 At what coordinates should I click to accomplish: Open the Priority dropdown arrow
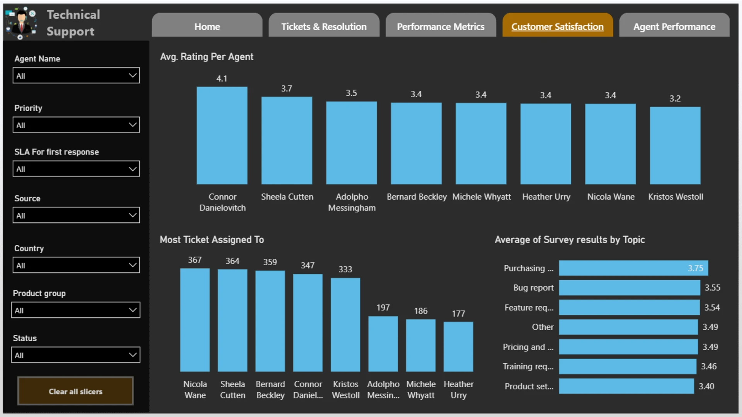coord(133,125)
